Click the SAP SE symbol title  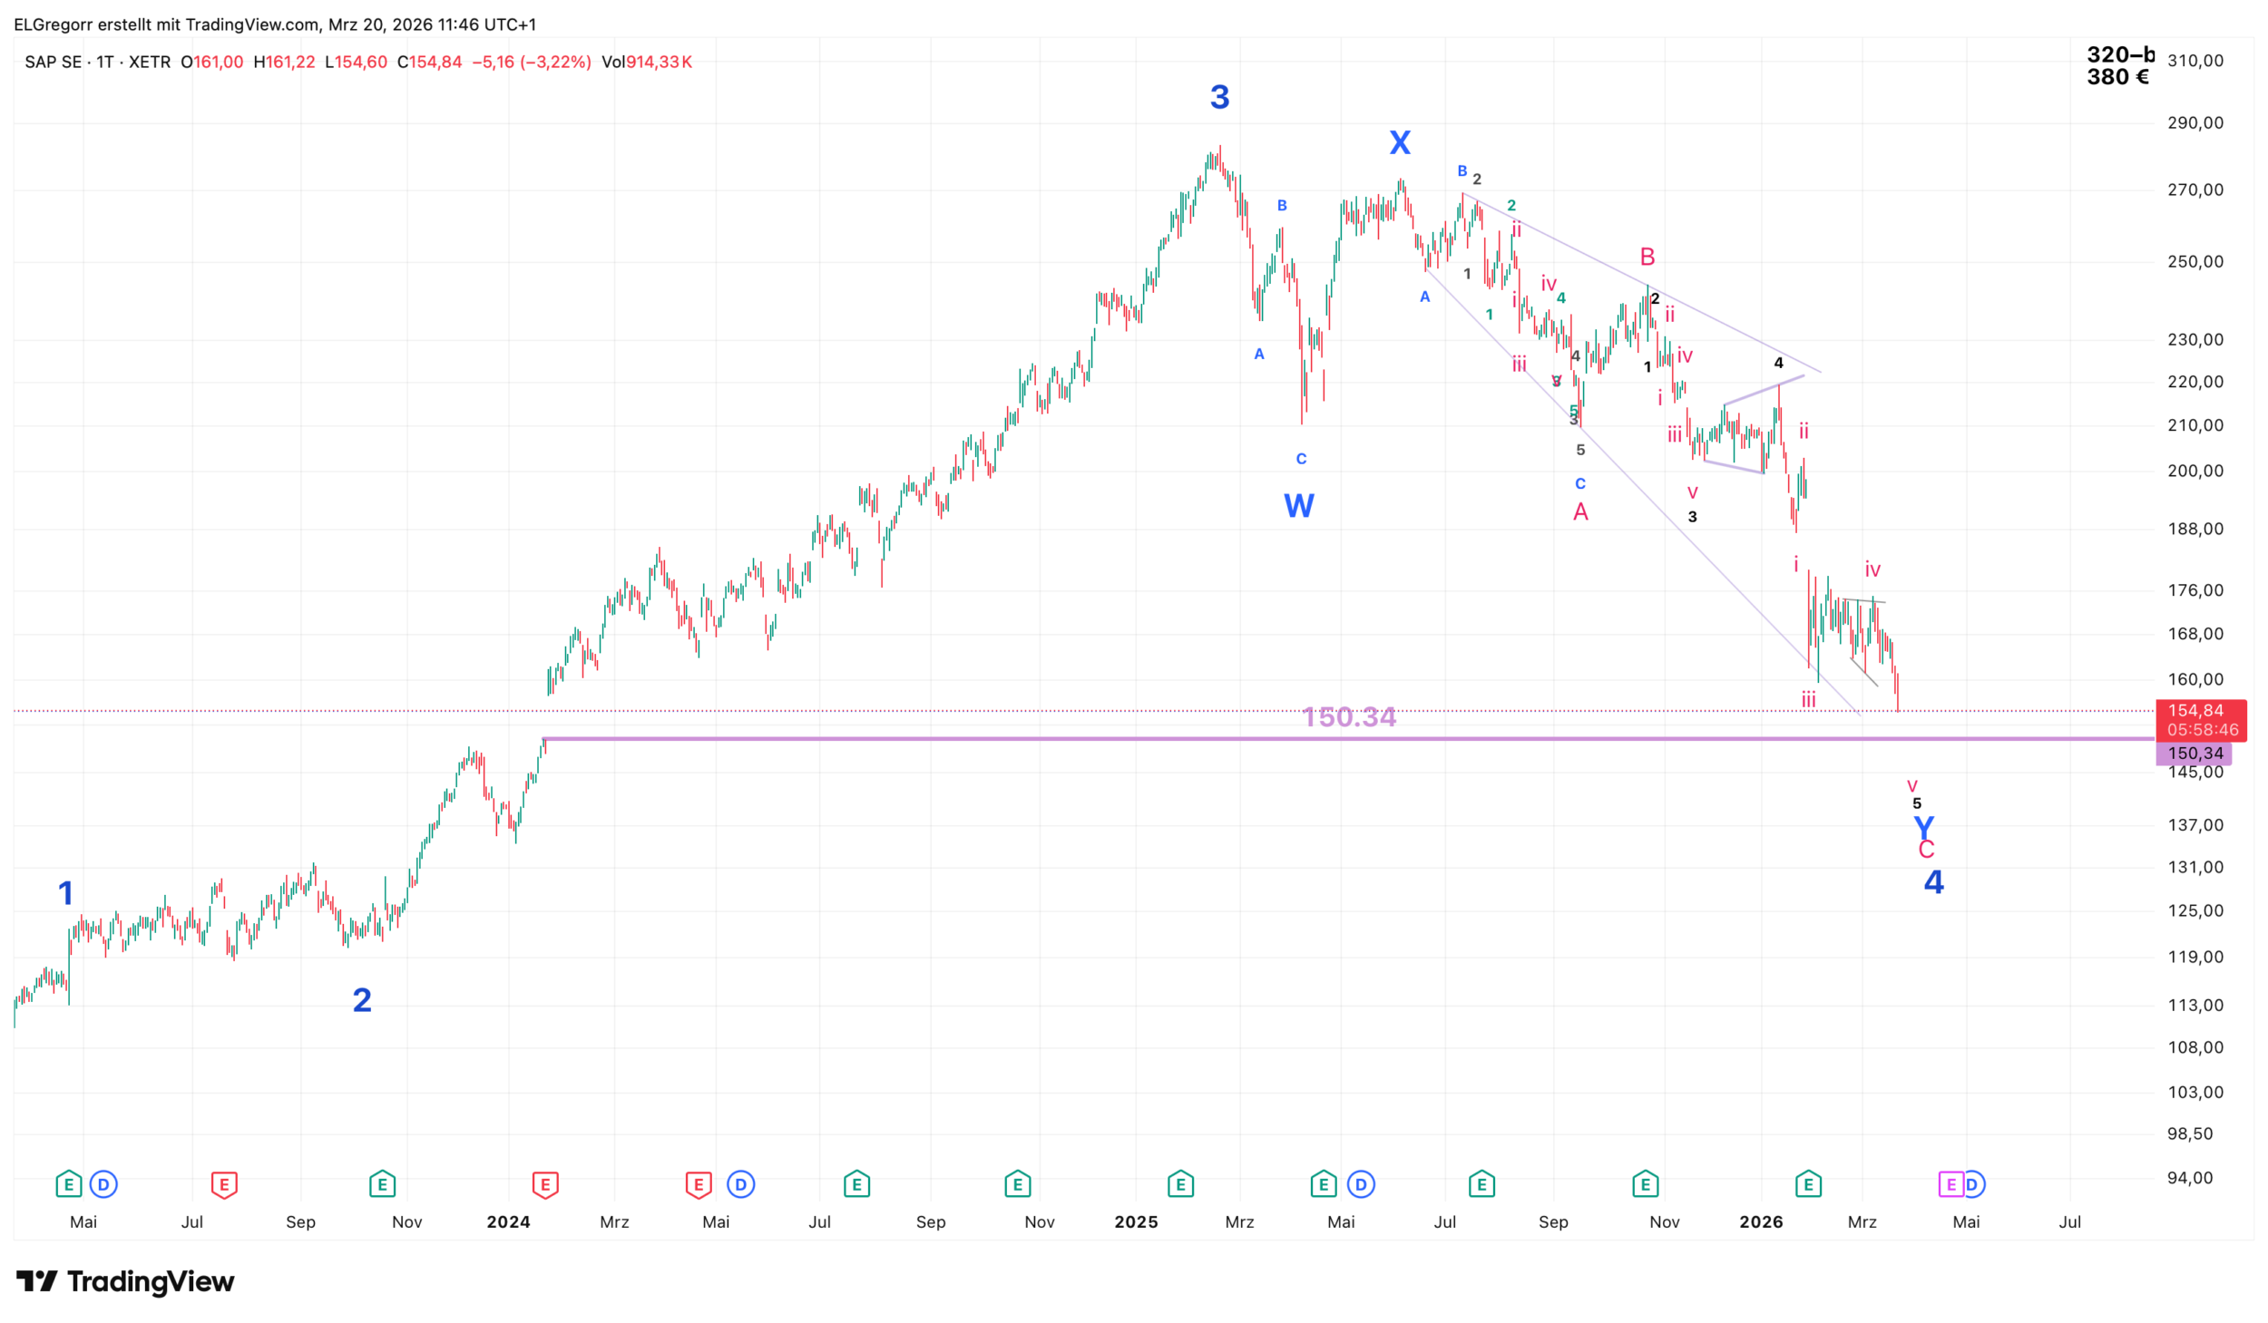tap(53, 62)
